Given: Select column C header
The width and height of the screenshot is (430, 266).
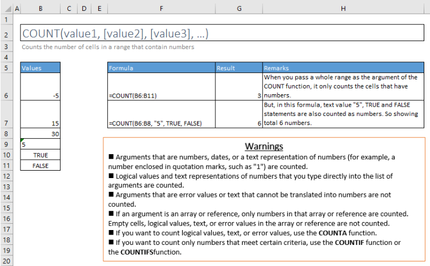Looking at the screenshot, I should point(69,9).
